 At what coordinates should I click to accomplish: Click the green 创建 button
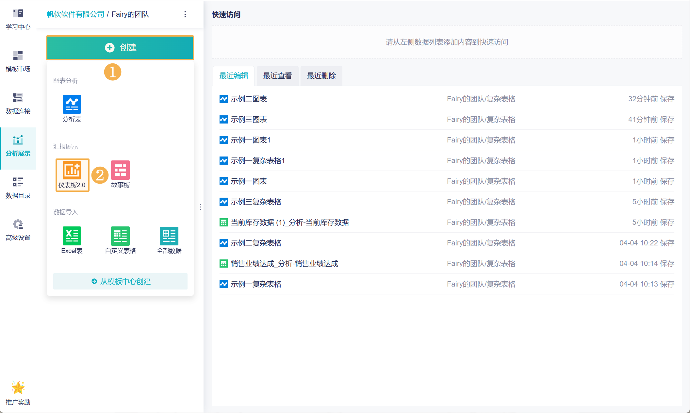point(120,48)
